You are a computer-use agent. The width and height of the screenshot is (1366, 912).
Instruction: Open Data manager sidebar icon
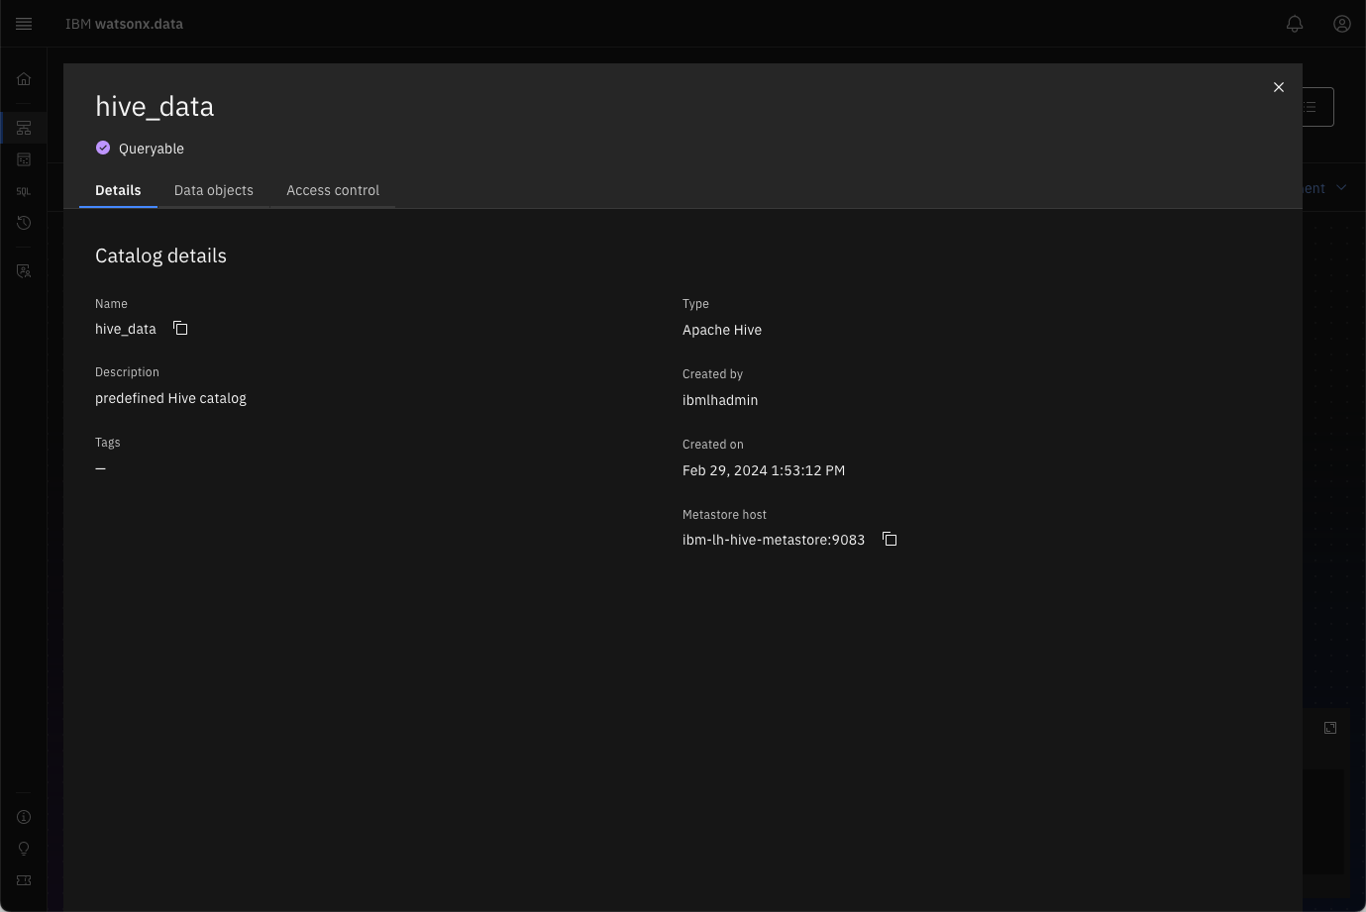tap(24, 159)
